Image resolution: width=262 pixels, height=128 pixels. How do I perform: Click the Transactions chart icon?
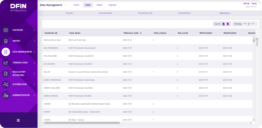(6, 63)
